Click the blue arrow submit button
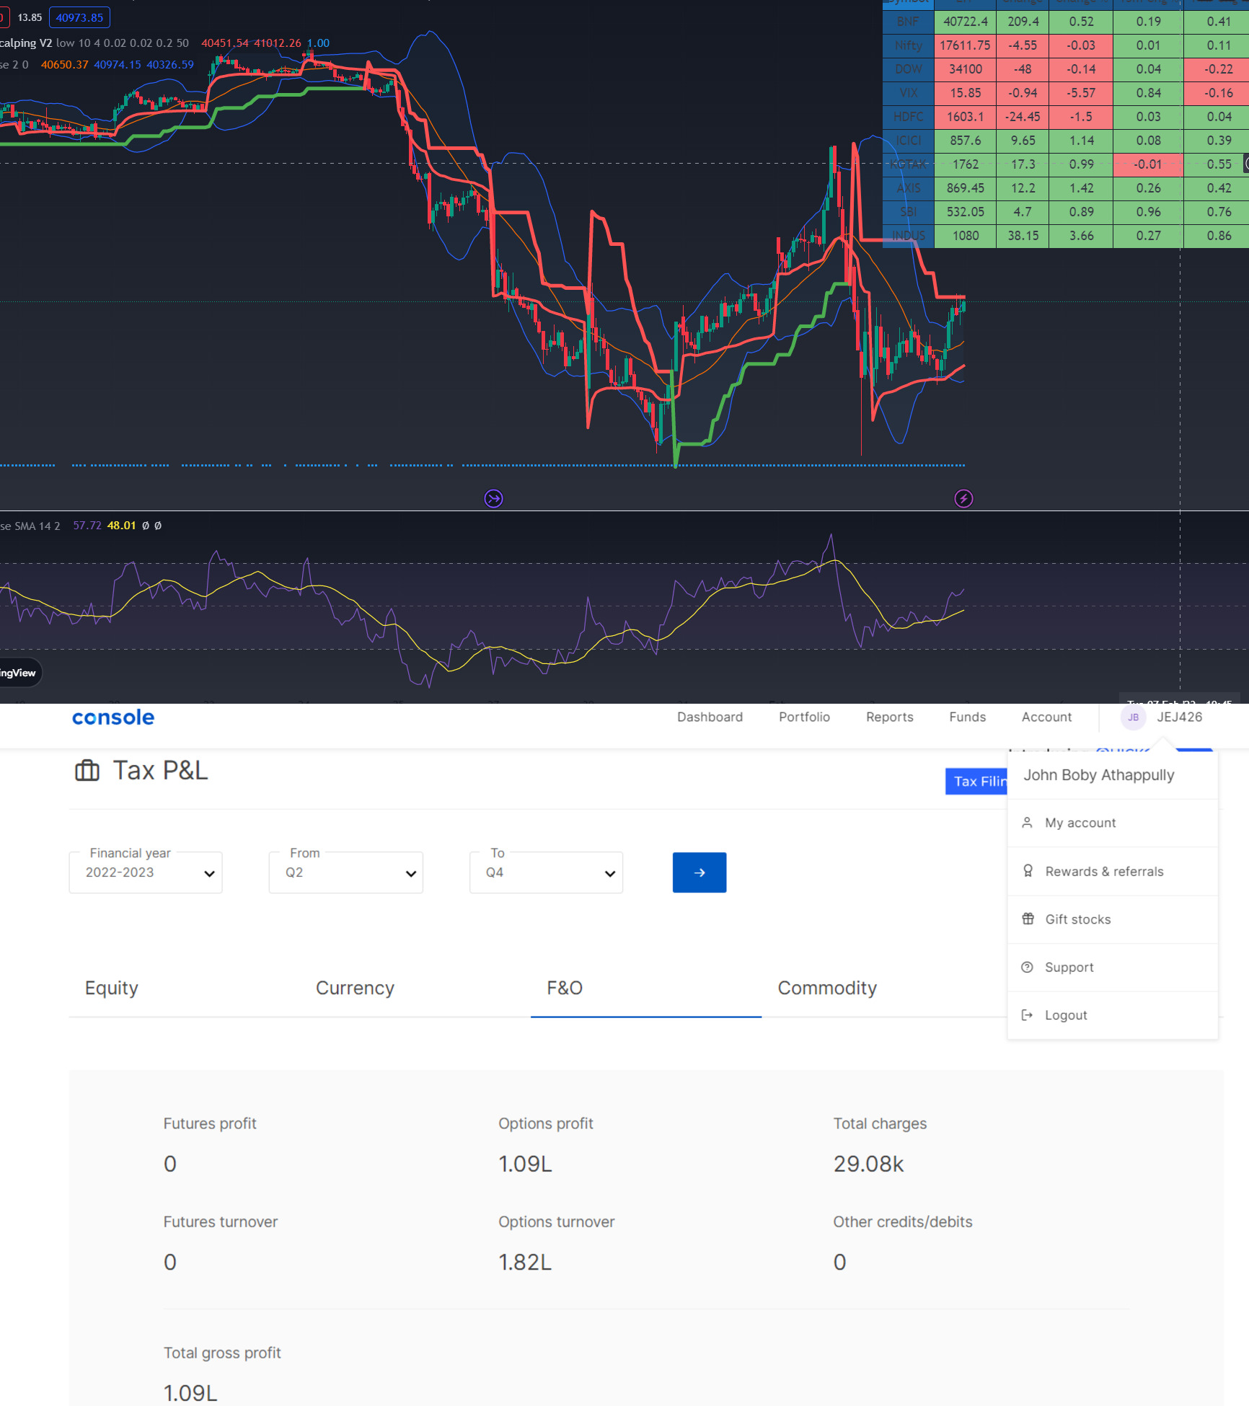This screenshot has height=1406, width=1249. [x=698, y=872]
